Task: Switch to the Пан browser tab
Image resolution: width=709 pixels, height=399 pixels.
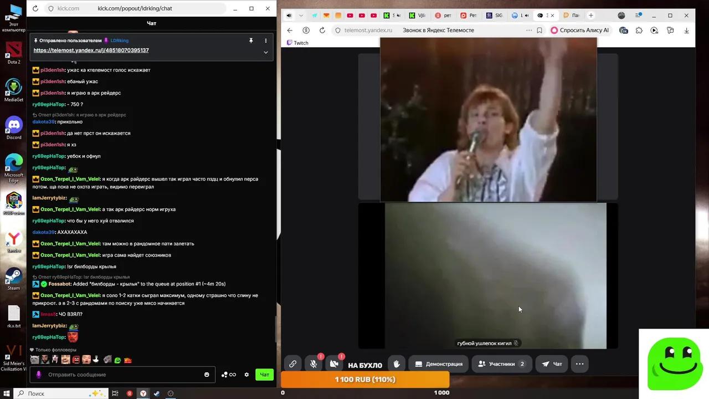Action: 571,16
